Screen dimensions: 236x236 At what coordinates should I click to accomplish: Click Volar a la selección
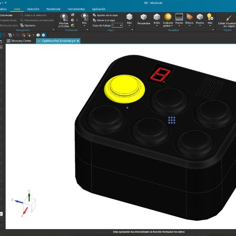33,15
